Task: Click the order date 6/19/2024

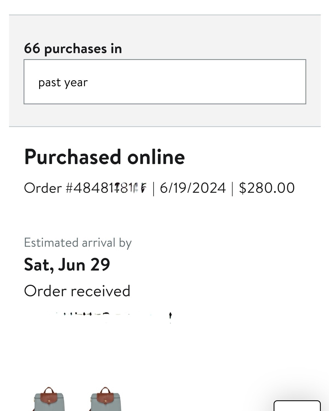Action: [x=193, y=188]
